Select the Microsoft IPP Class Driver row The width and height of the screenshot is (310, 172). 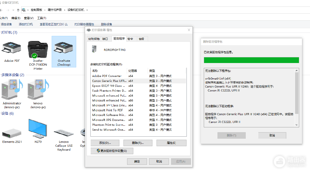(138, 105)
